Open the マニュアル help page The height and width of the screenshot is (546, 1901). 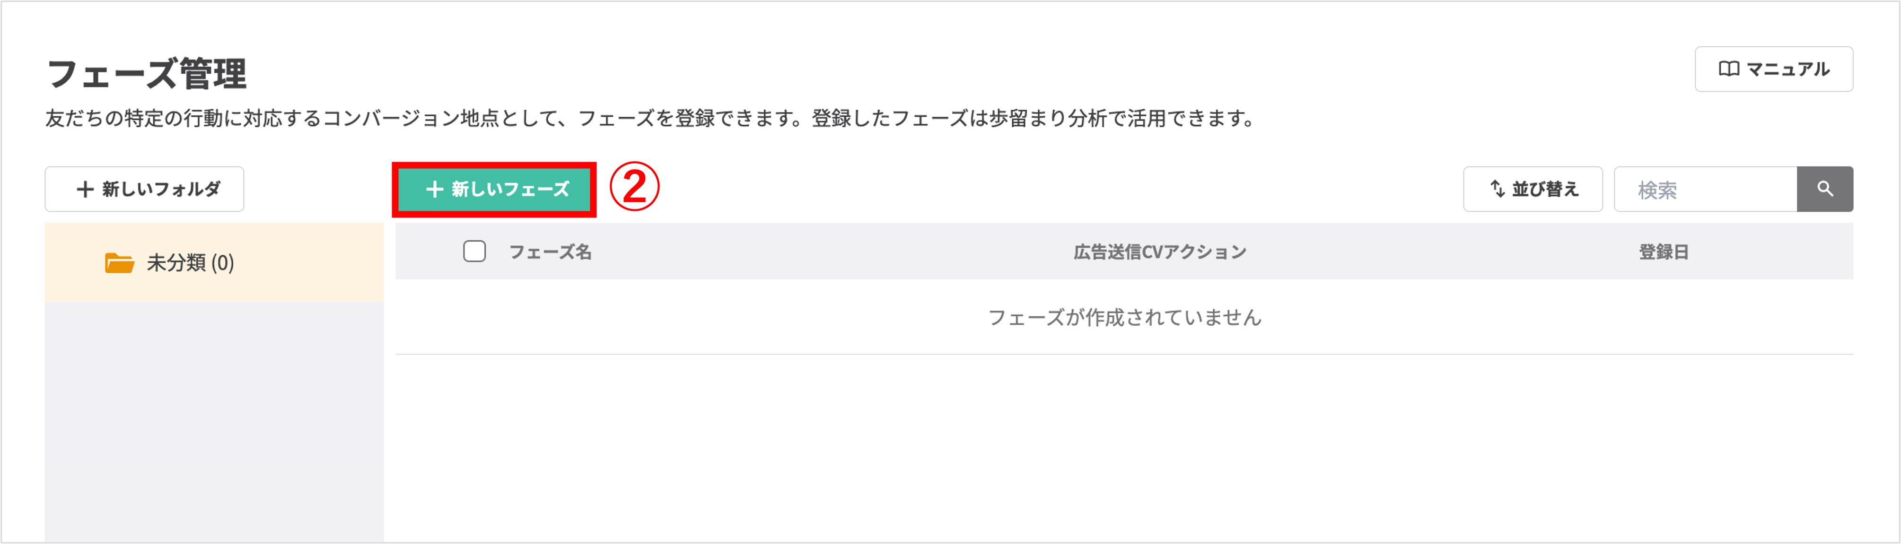point(1773,69)
